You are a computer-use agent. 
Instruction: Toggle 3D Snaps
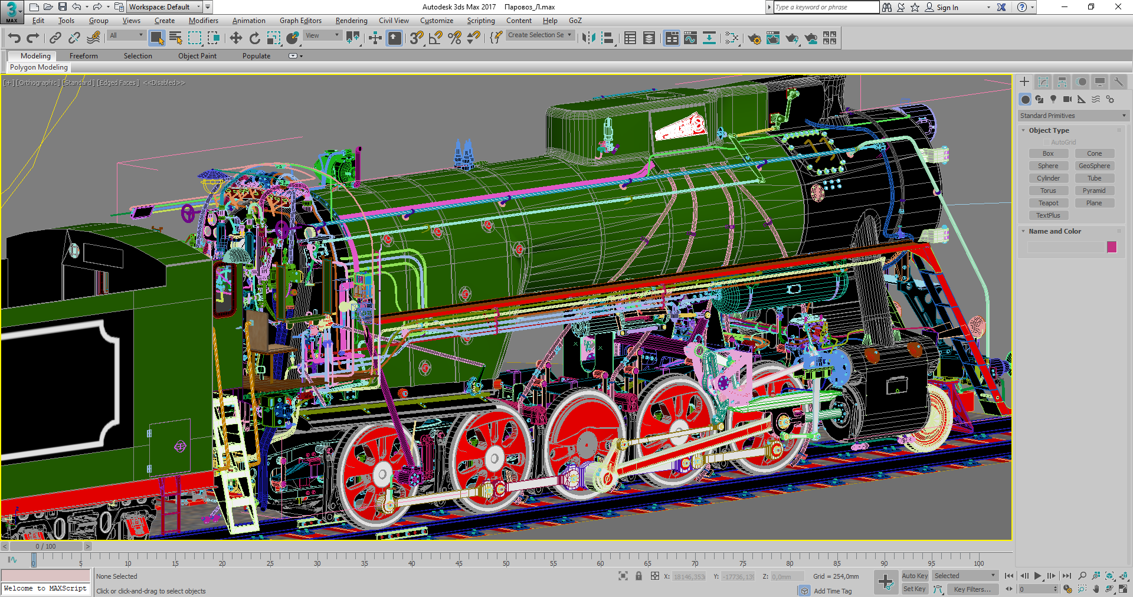[417, 38]
